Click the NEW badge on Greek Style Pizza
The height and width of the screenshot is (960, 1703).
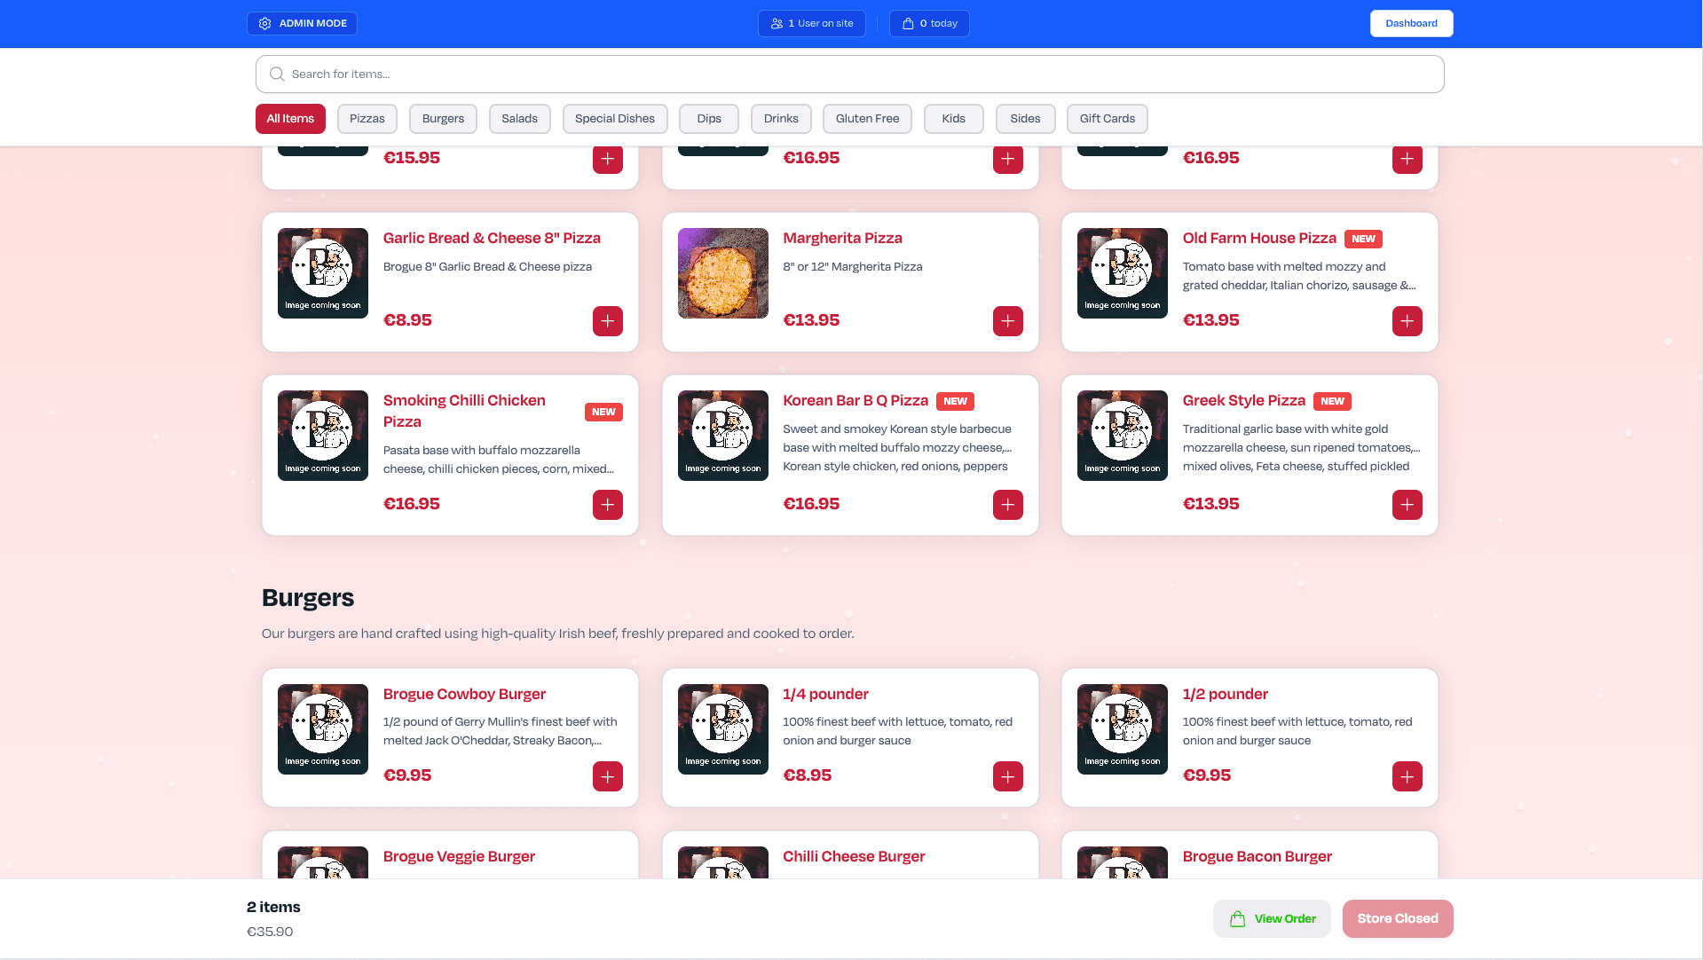[1332, 401]
